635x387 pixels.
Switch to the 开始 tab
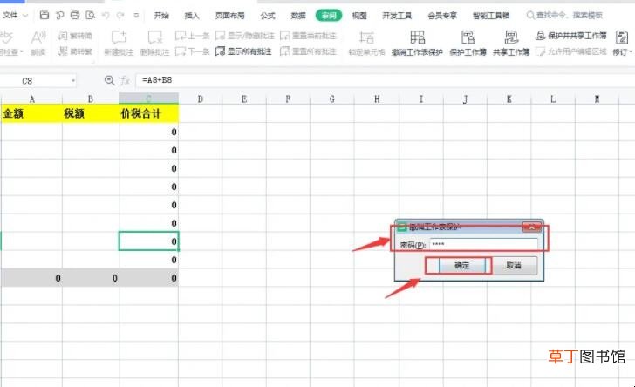click(161, 16)
